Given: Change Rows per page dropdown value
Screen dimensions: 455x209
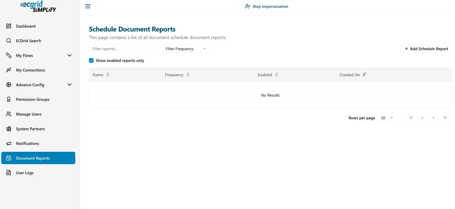Looking at the screenshot, I should click(387, 118).
